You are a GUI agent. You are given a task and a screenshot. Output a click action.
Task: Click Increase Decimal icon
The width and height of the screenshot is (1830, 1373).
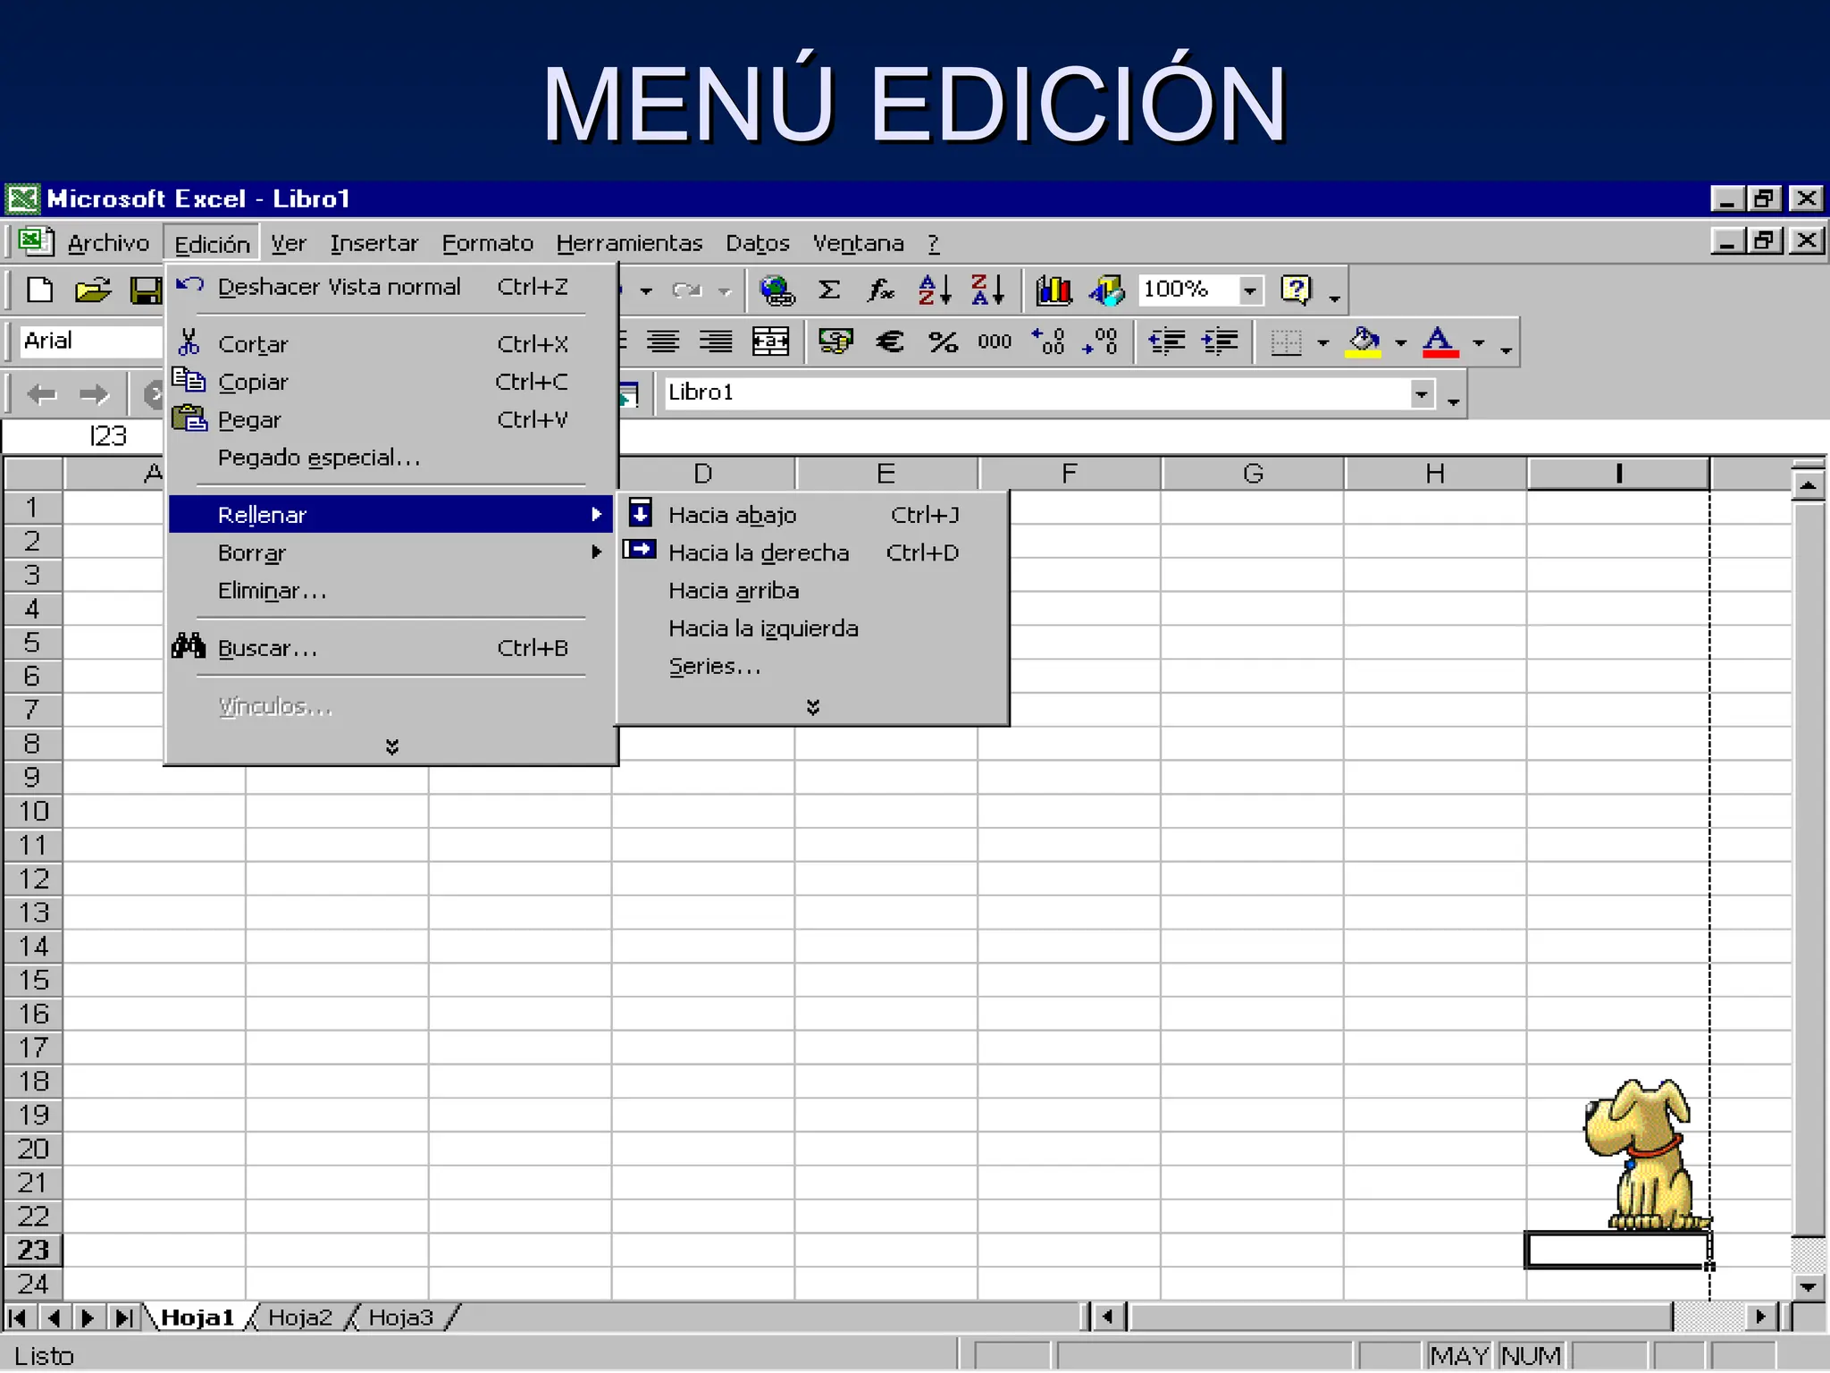(1047, 341)
